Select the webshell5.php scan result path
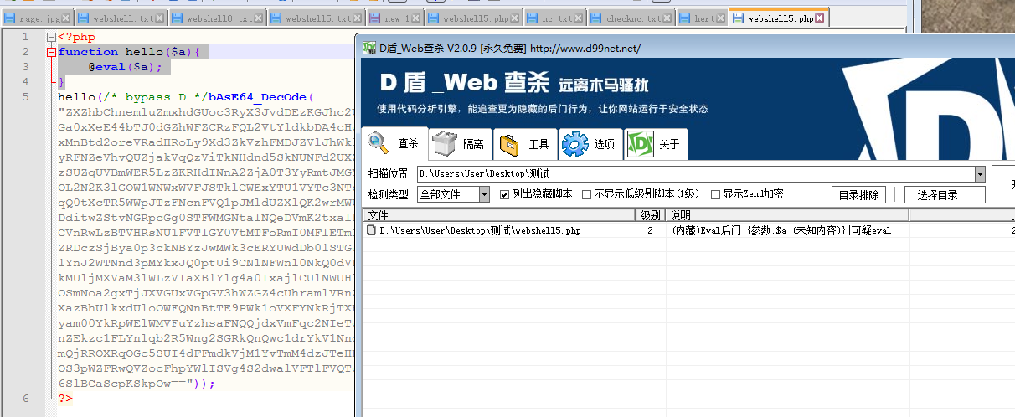This screenshot has height=417, width=1015. (x=480, y=229)
